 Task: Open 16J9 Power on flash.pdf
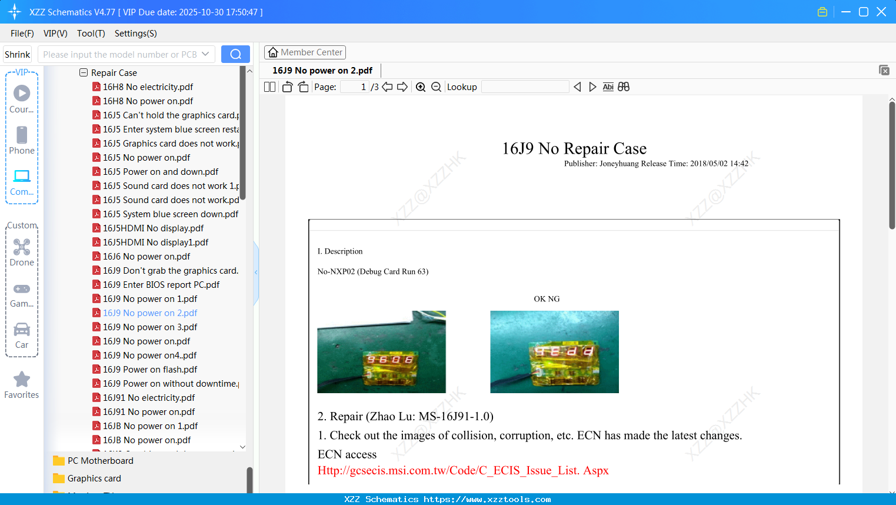[x=150, y=370]
